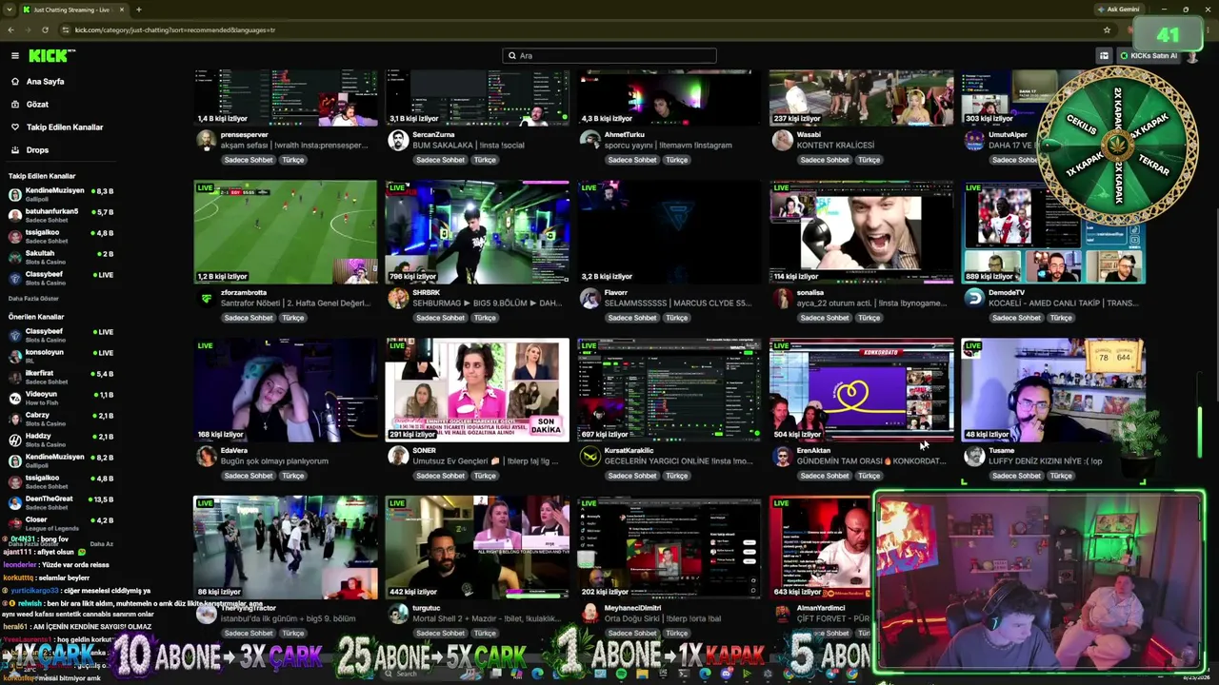The width and height of the screenshot is (1219, 685).
Task: Open sonalisa's channel avatar
Action: [x=782, y=298]
